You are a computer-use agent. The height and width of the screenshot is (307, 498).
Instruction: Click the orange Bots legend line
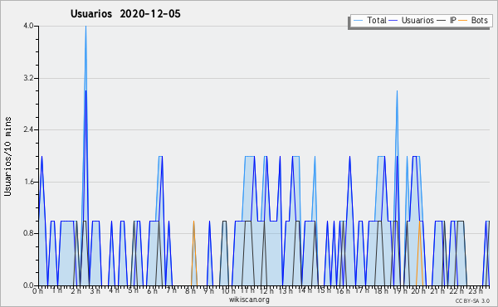pyautogui.click(x=463, y=21)
